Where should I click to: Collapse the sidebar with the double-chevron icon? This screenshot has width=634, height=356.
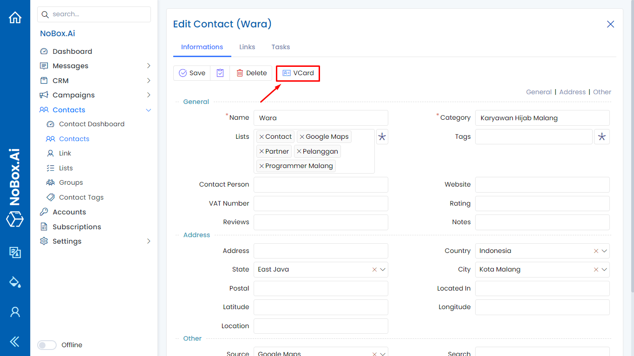[14, 342]
